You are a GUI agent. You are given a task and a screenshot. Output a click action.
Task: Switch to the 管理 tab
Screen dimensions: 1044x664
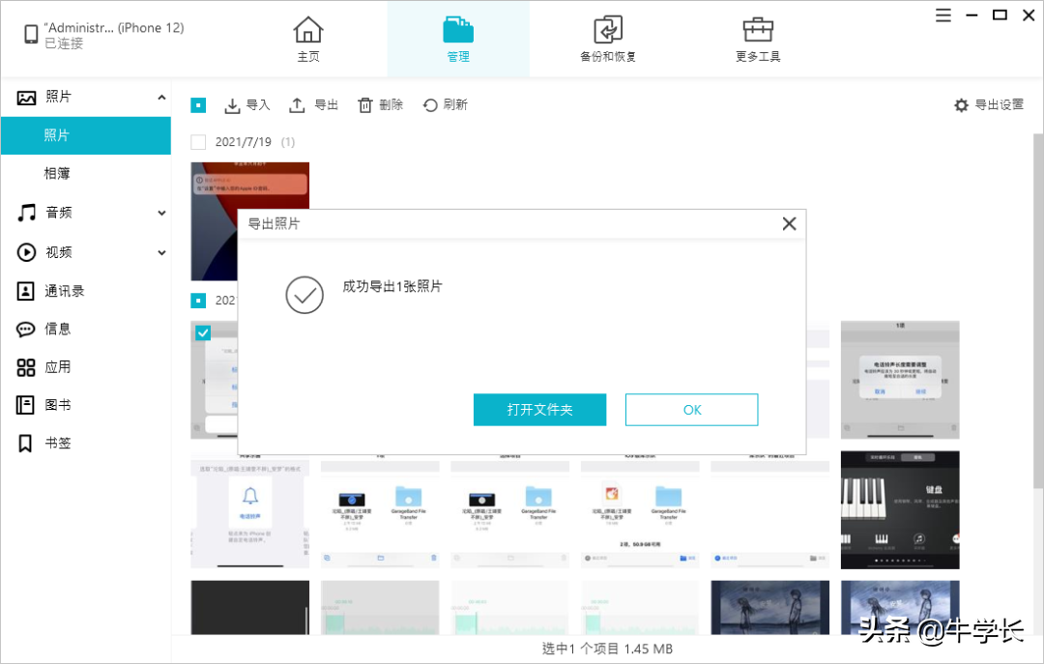458,40
